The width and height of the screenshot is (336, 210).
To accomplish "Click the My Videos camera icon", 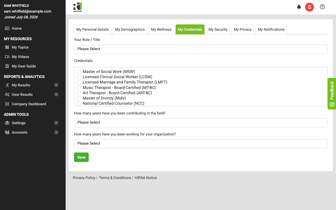I will pyautogui.click(x=7, y=57).
